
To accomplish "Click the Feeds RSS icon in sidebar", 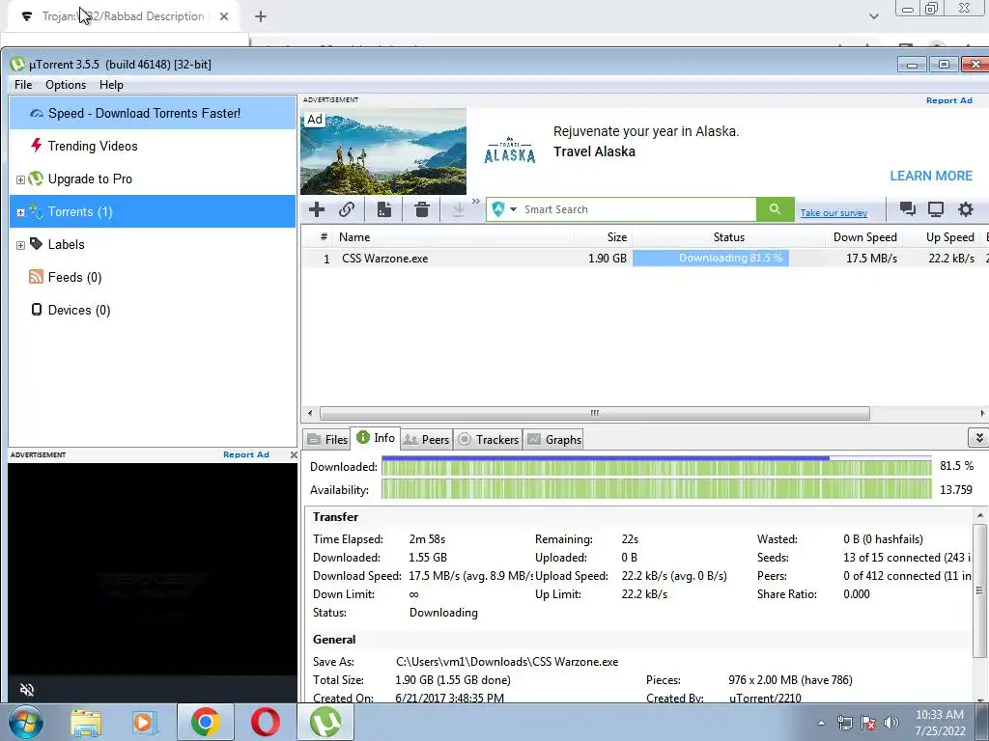I will (x=36, y=277).
